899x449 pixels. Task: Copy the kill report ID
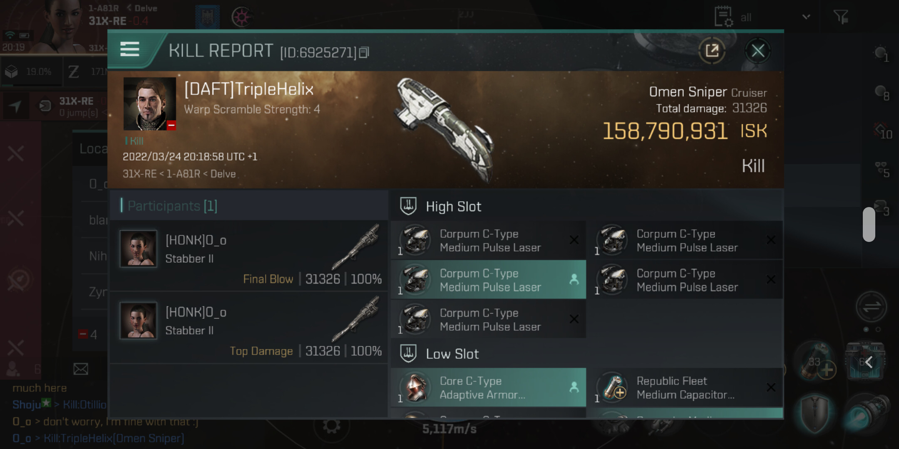tap(364, 53)
